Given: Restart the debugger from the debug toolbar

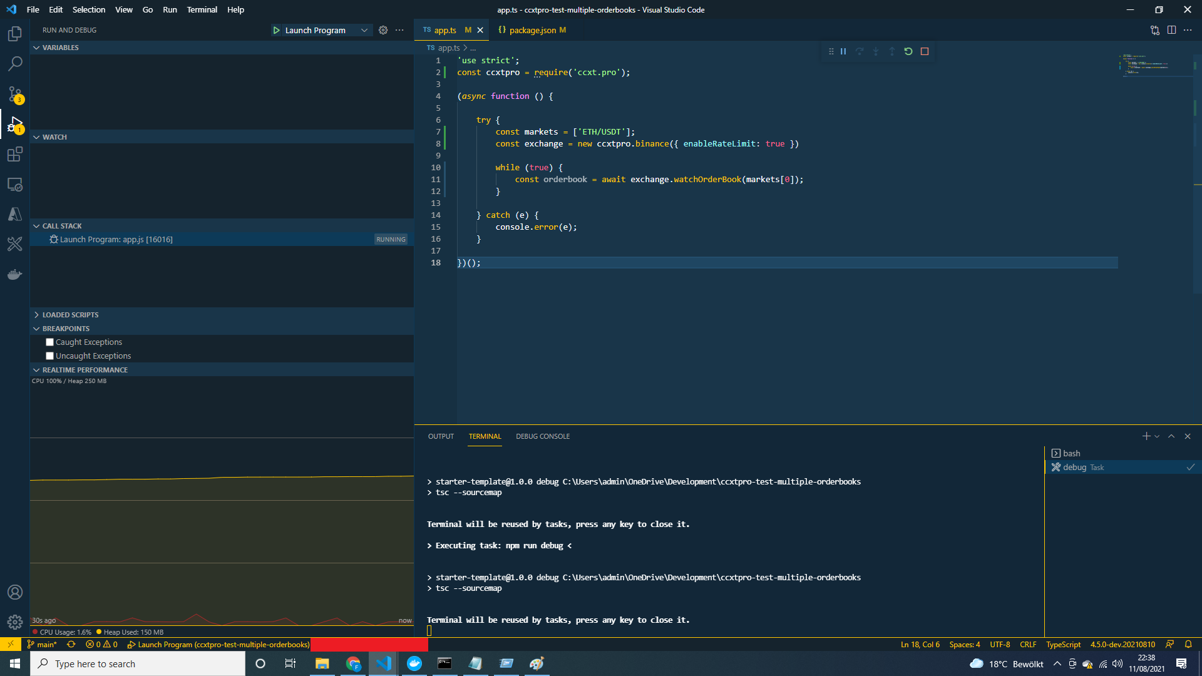Looking at the screenshot, I should pyautogui.click(x=908, y=51).
